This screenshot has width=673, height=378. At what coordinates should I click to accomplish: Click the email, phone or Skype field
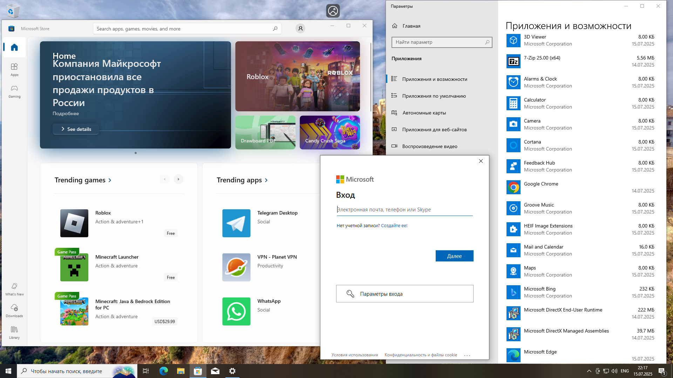pos(405,210)
